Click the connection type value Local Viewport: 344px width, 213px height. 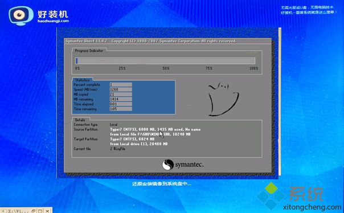[114, 125]
